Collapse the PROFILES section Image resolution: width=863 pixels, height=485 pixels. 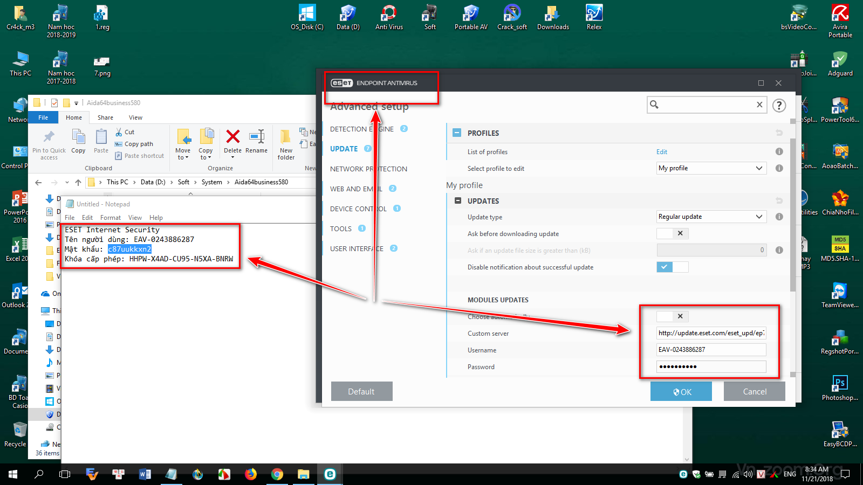coord(457,133)
